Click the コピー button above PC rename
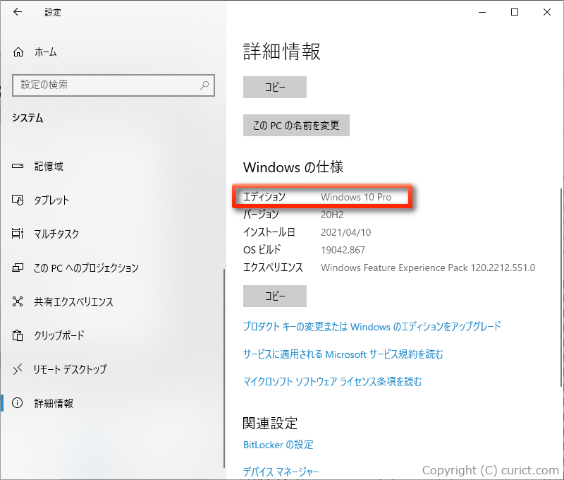 275,87
